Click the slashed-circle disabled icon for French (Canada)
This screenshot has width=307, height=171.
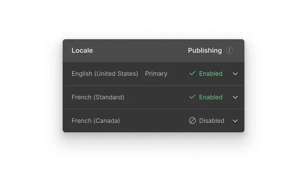[192, 121]
